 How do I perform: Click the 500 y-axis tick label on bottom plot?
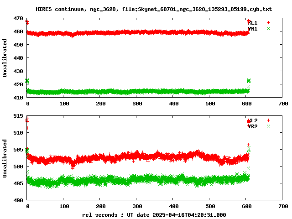18,167
